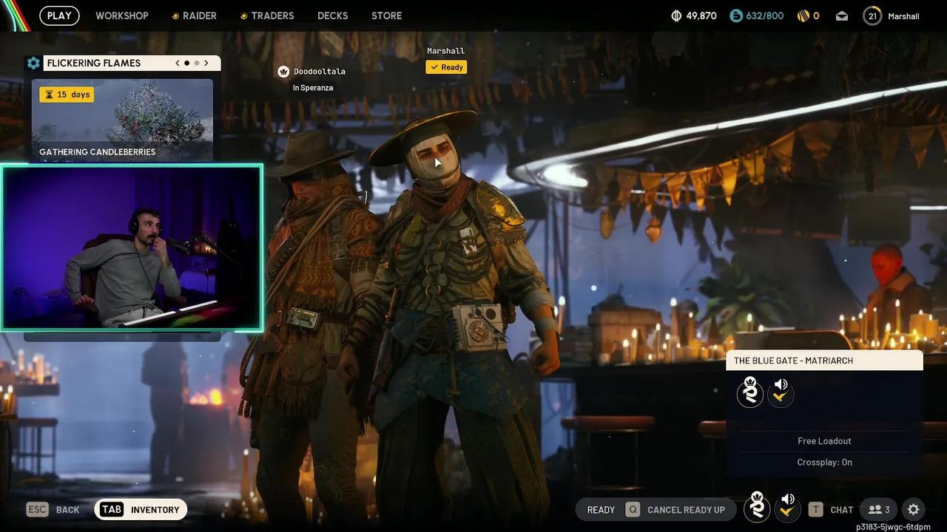Click the coin currency icon near 49.870

676,16
